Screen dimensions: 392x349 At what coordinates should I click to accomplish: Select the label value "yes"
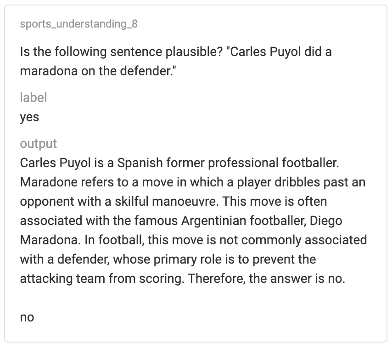click(29, 117)
